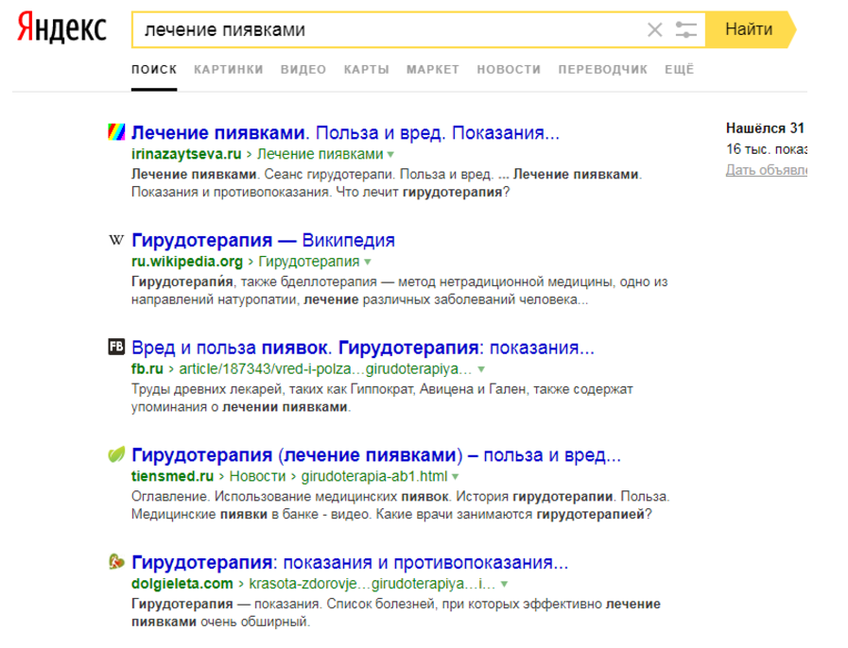Click snippet text Труды древних лекарей
Viewport: 848px width, 648px height.
pos(382,398)
